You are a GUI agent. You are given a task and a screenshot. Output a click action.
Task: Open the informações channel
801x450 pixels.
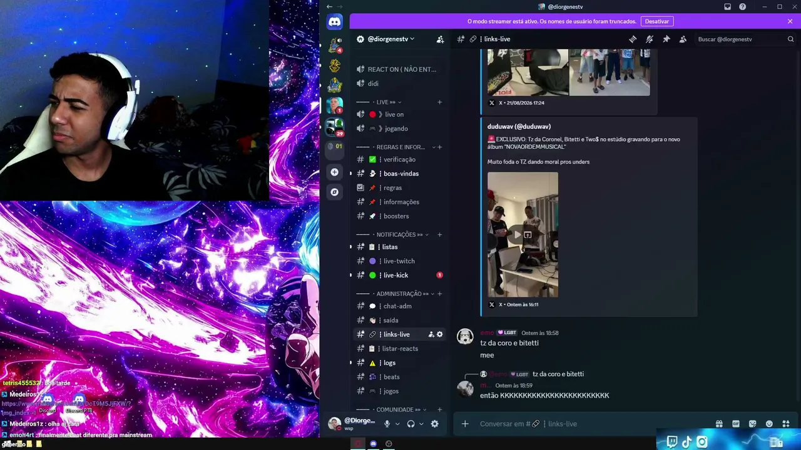(x=399, y=202)
